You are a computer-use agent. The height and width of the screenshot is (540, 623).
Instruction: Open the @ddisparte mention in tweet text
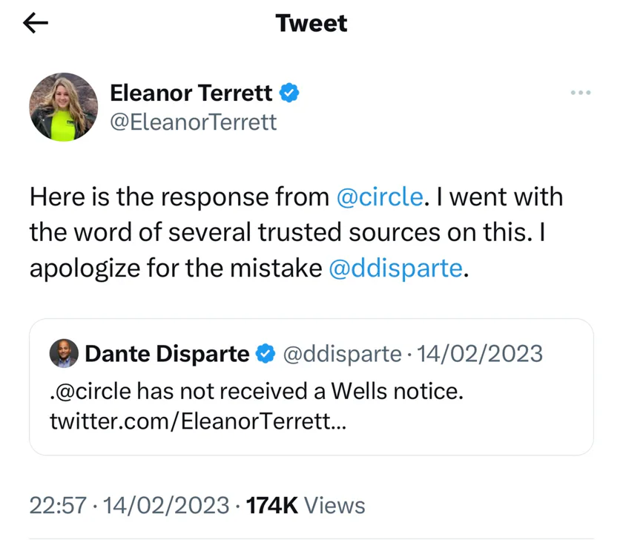pyautogui.click(x=396, y=269)
